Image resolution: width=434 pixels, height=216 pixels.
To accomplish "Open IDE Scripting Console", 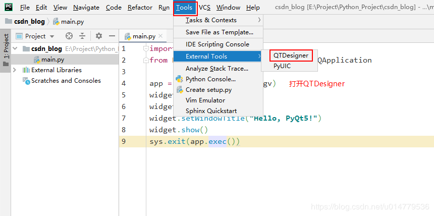I will click(x=218, y=44).
